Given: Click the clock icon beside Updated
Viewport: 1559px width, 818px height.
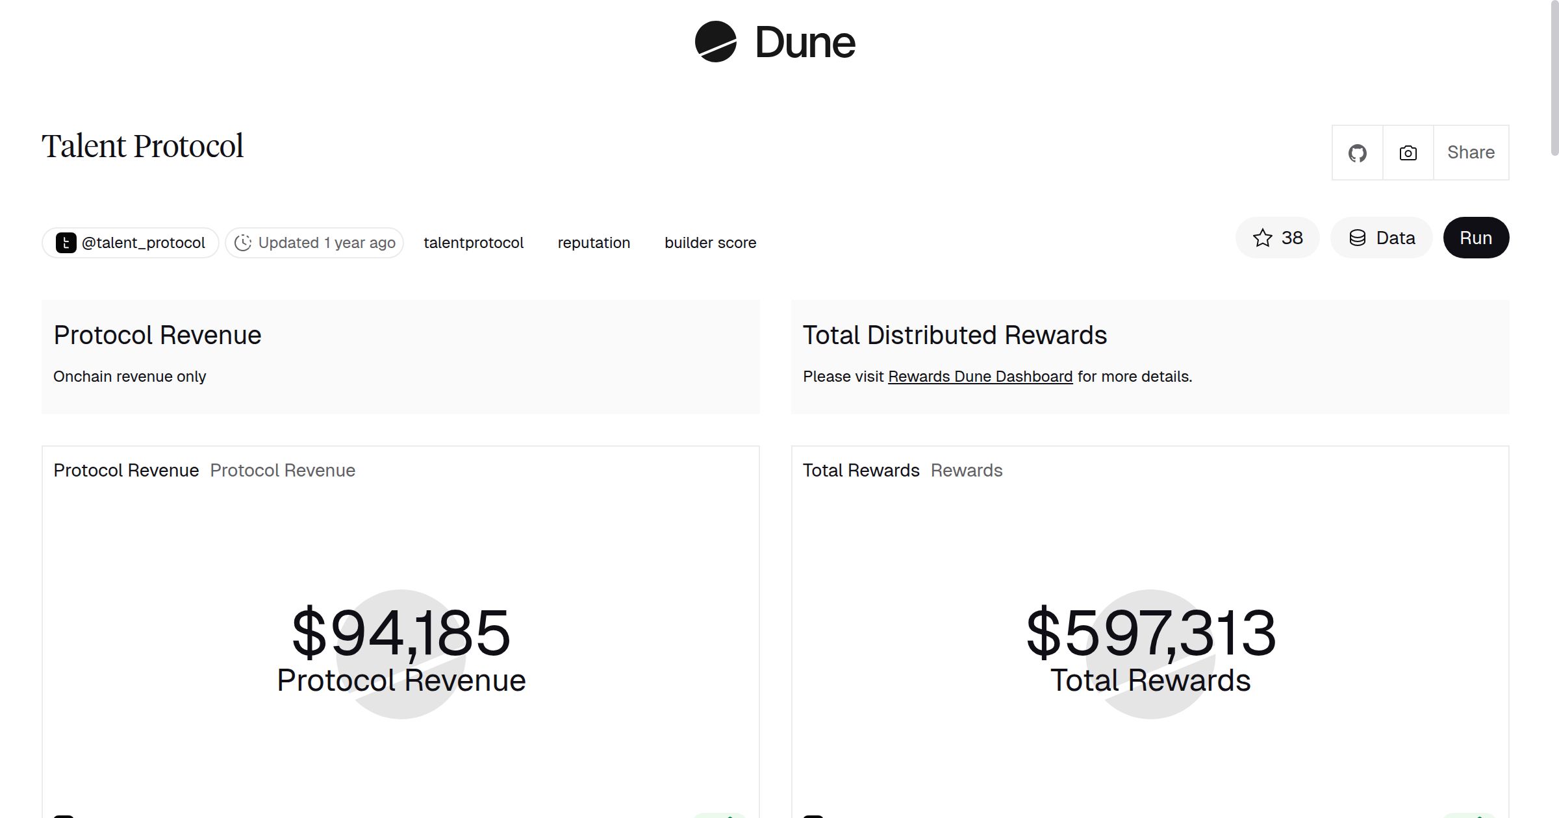Looking at the screenshot, I should (x=243, y=243).
